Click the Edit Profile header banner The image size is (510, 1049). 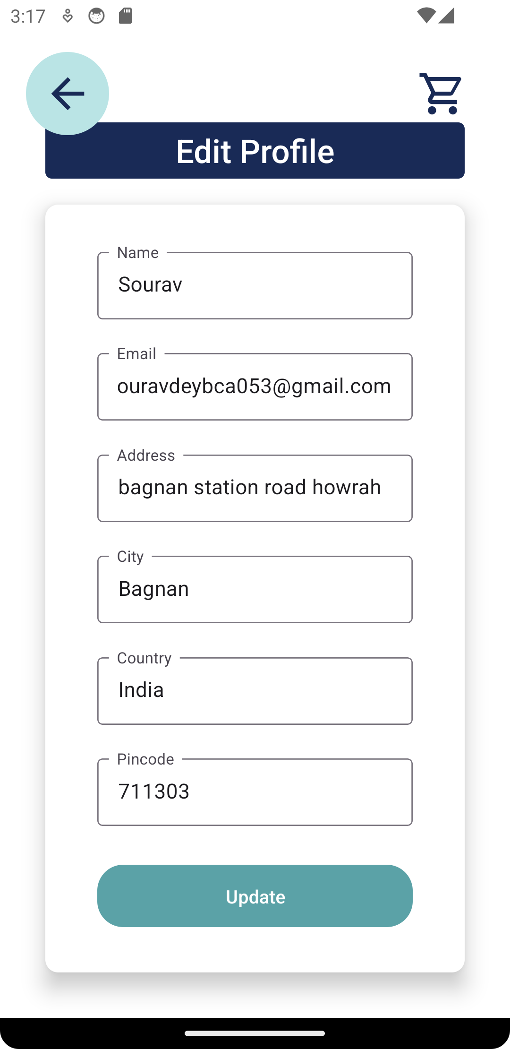[255, 151]
